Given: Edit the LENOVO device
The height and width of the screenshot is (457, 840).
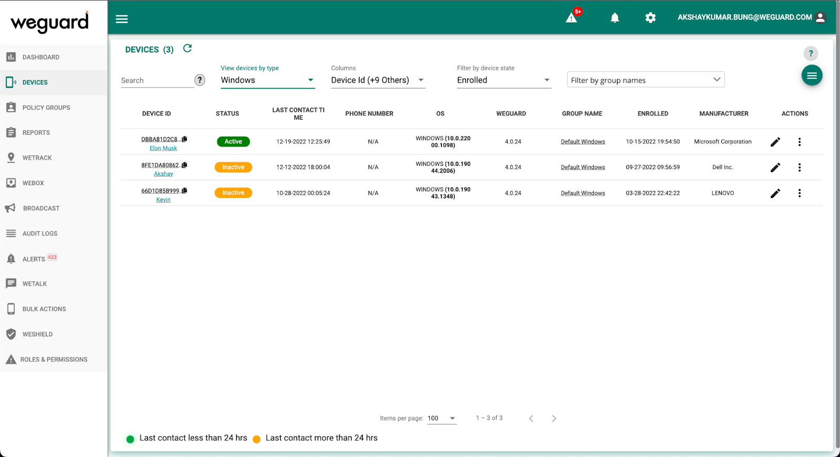Looking at the screenshot, I should (x=775, y=193).
